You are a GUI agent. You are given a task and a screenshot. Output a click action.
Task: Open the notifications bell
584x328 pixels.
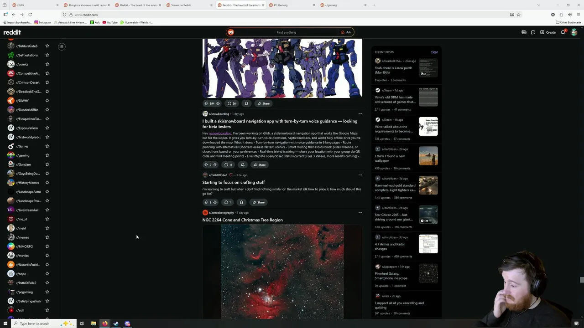click(563, 32)
